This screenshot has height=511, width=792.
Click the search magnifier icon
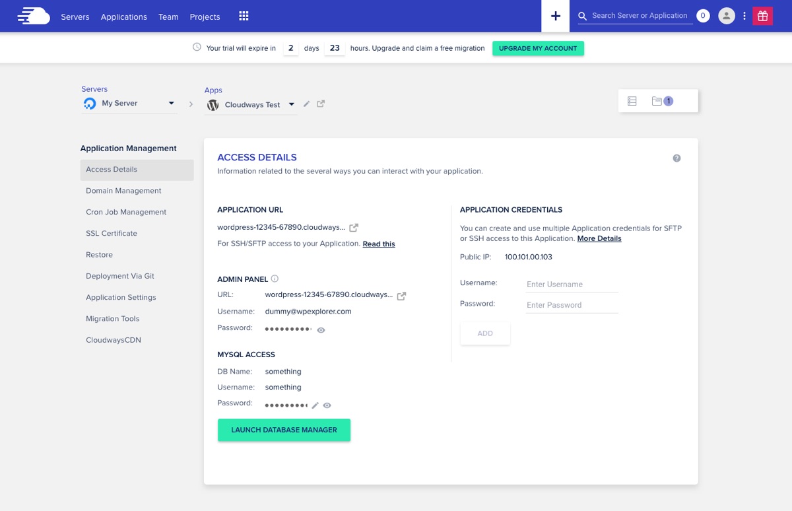tap(582, 16)
